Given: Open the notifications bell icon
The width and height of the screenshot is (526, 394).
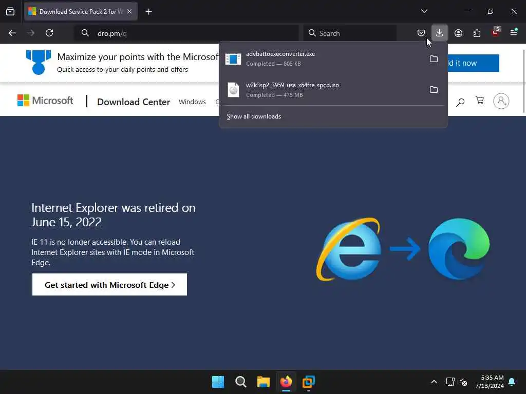Looking at the screenshot, I should pyautogui.click(x=512, y=382).
